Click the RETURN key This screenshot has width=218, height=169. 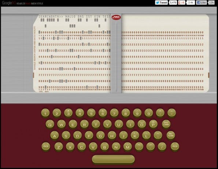click(171, 135)
